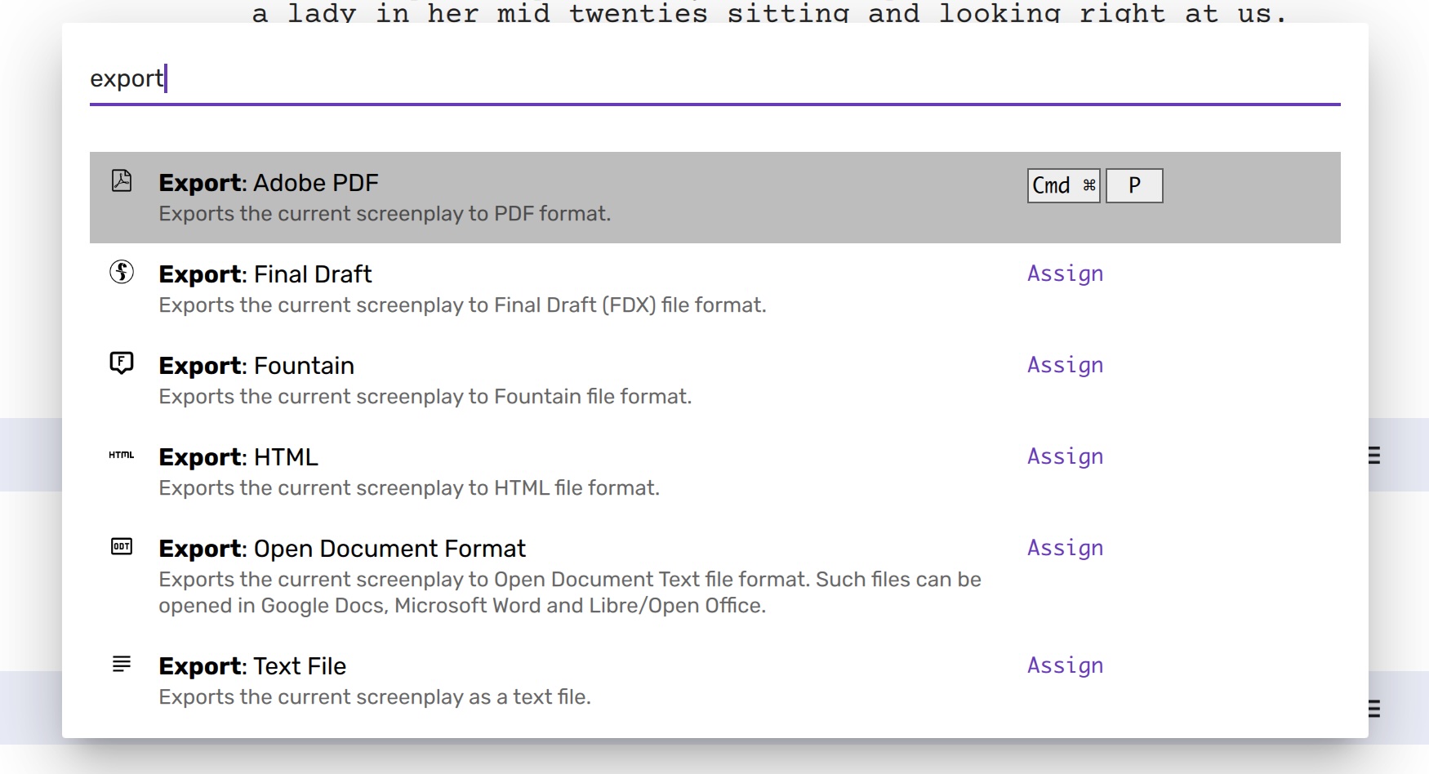This screenshot has width=1429, height=774.
Task: Assign a shortcut to Text File export
Action: [1065, 665]
